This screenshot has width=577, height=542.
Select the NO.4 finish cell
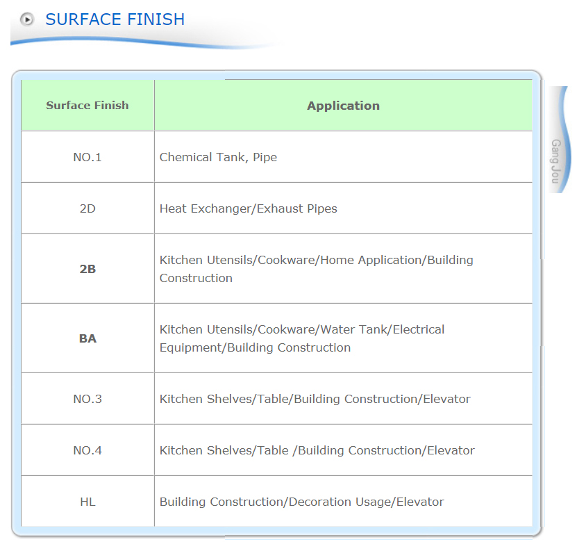click(87, 450)
